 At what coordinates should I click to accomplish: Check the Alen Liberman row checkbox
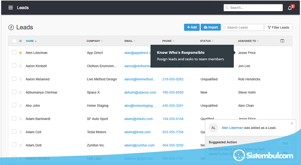(14, 52)
